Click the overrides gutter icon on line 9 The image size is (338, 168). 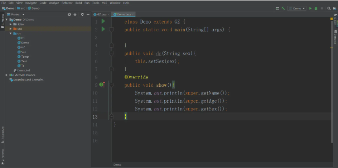tap(102, 85)
